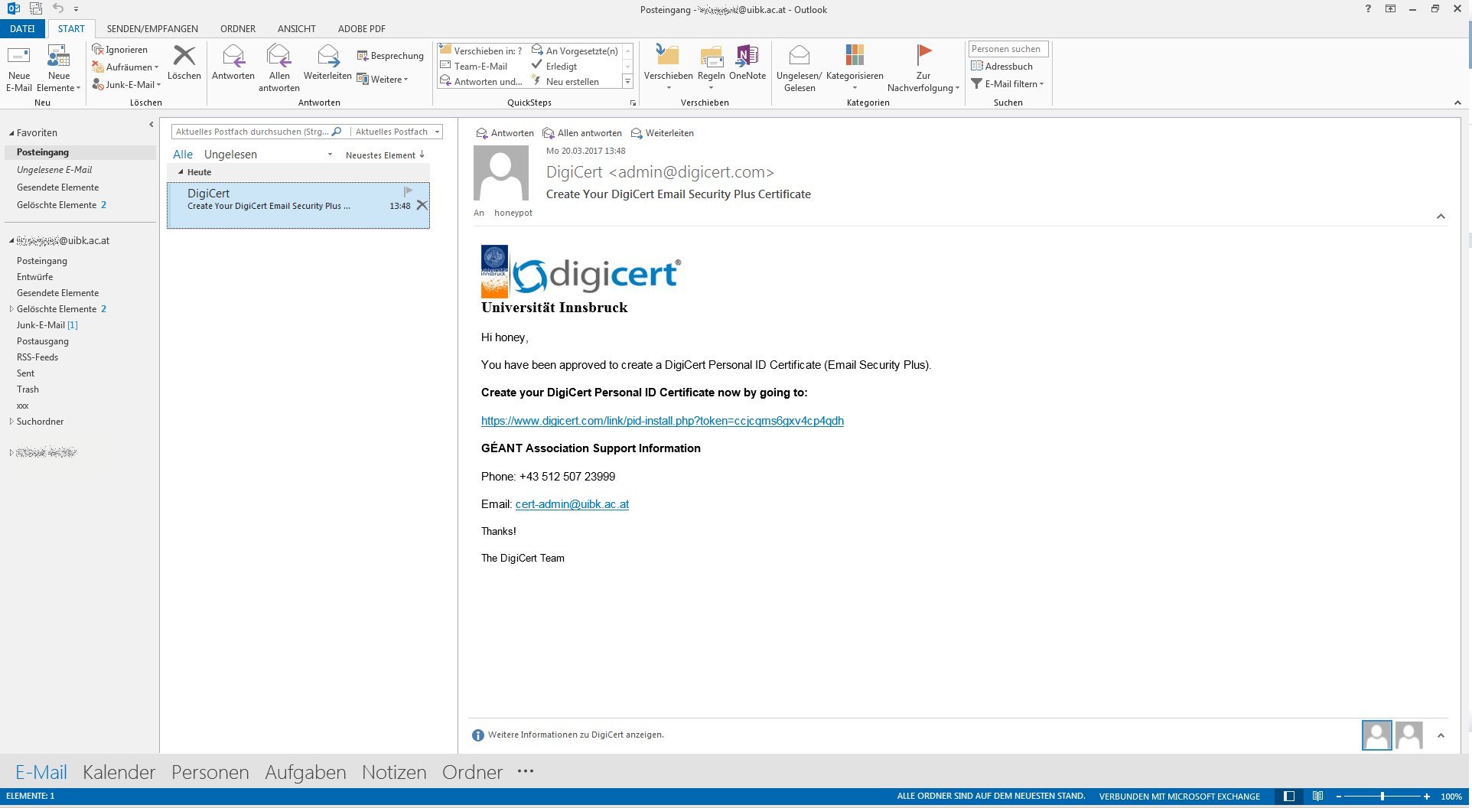Viewport: 1472px width, 808px height.
Task: Open the Aktuelles Postfach scope dropdown
Action: (x=437, y=132)
